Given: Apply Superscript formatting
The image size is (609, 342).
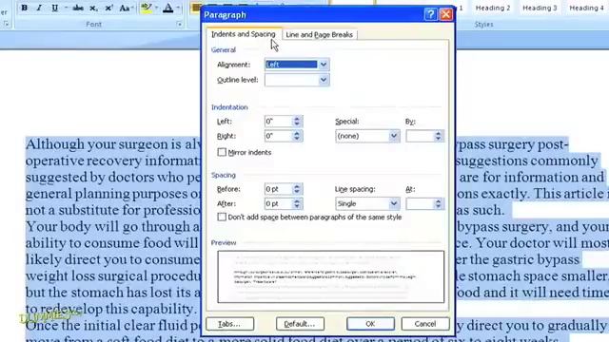Looking at the screenshot, I should pyautogui.click(x=109, y=8).
